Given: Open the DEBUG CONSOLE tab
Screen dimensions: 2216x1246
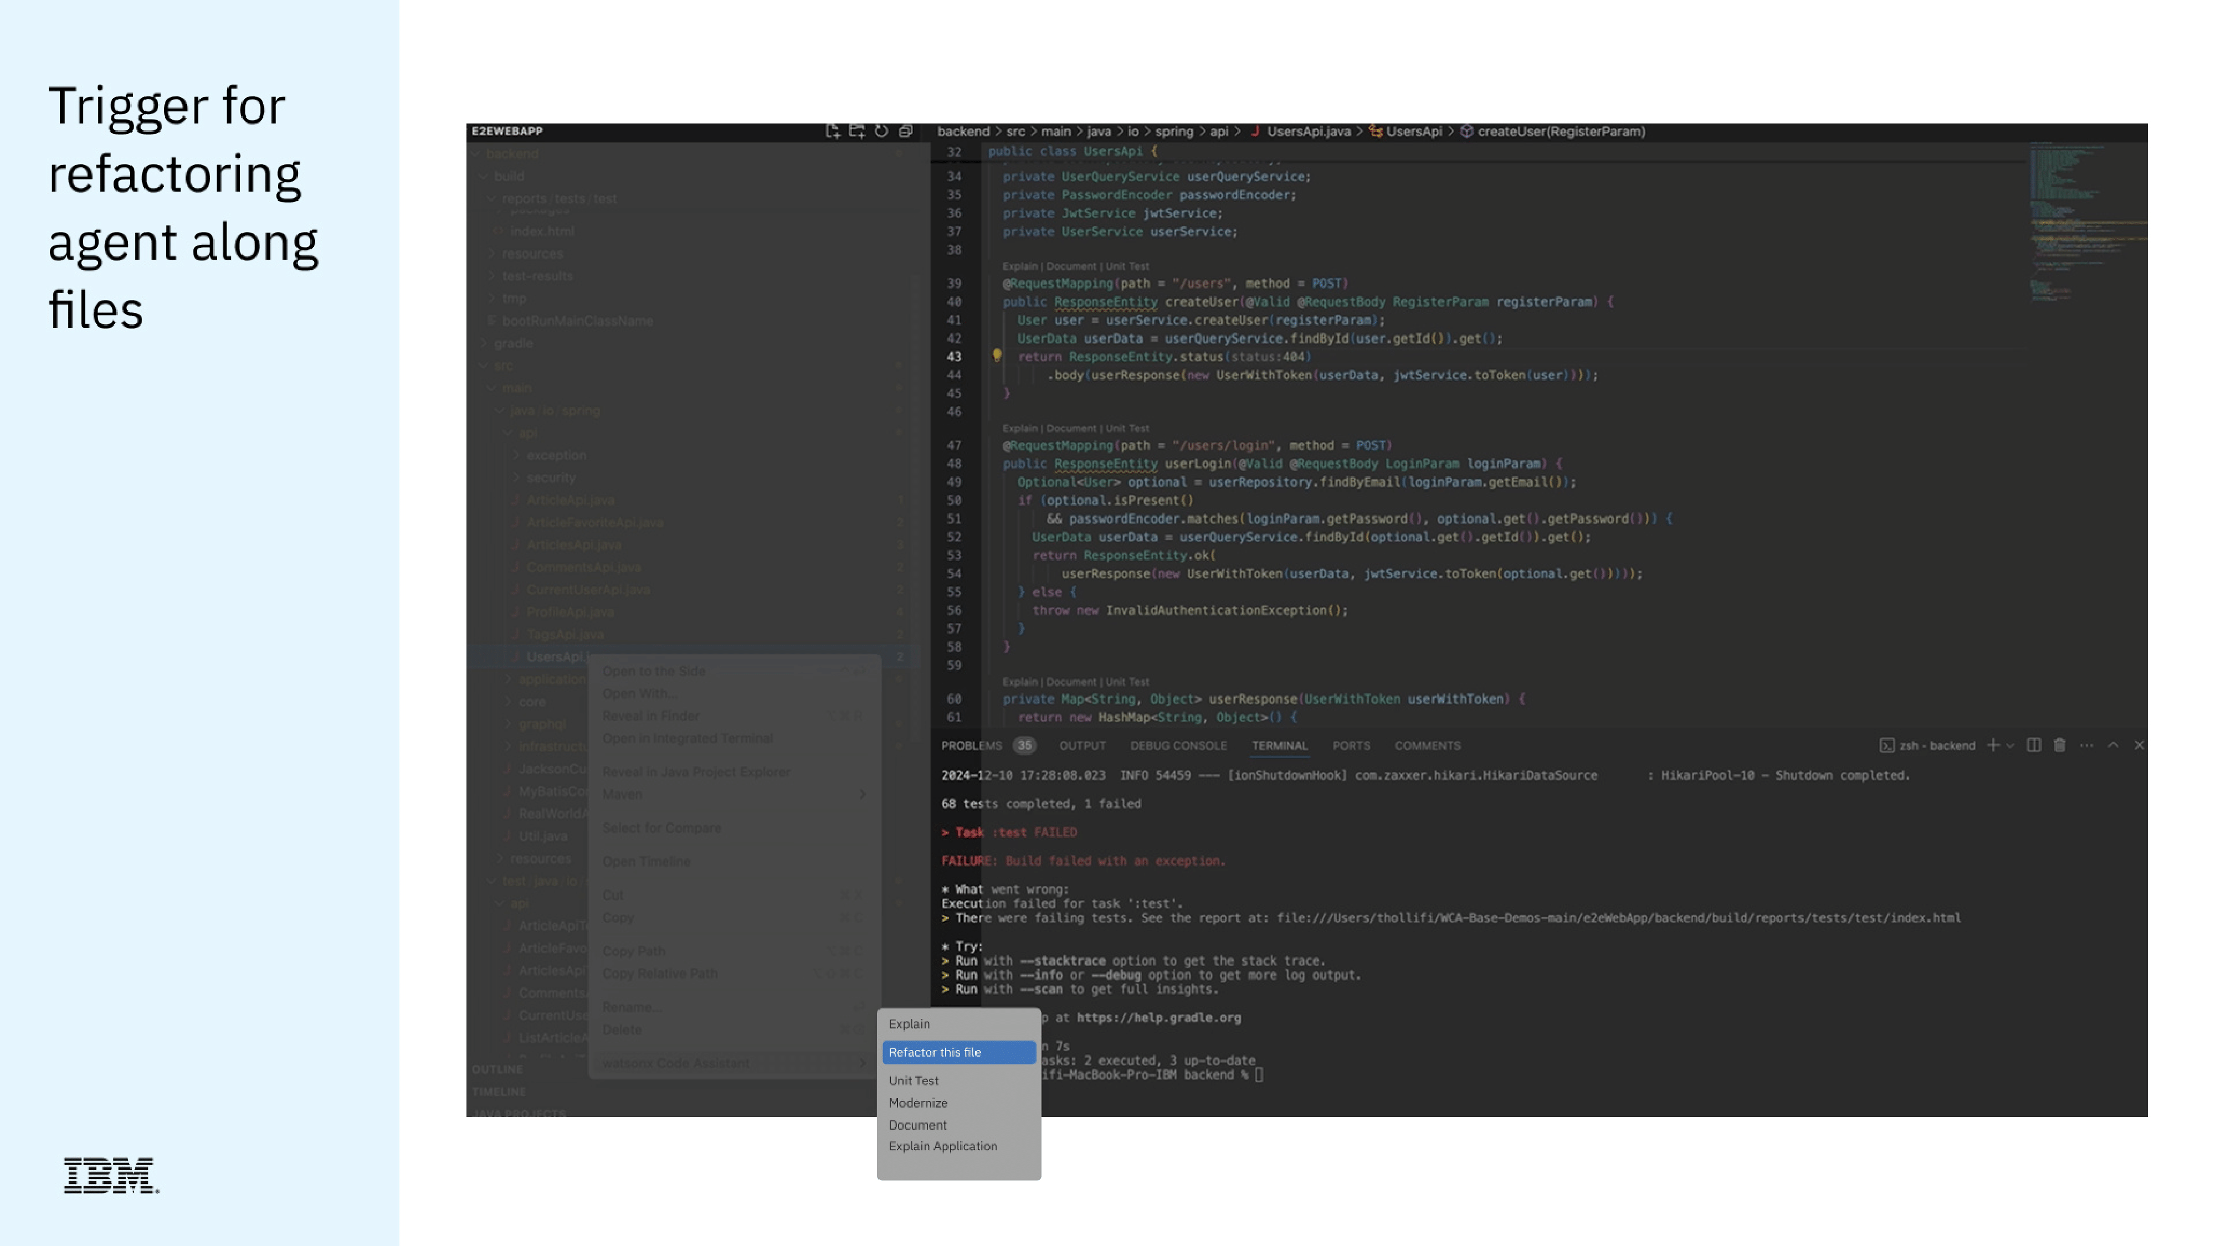Looking at the screenshot, I should [x=1178, y=745].
